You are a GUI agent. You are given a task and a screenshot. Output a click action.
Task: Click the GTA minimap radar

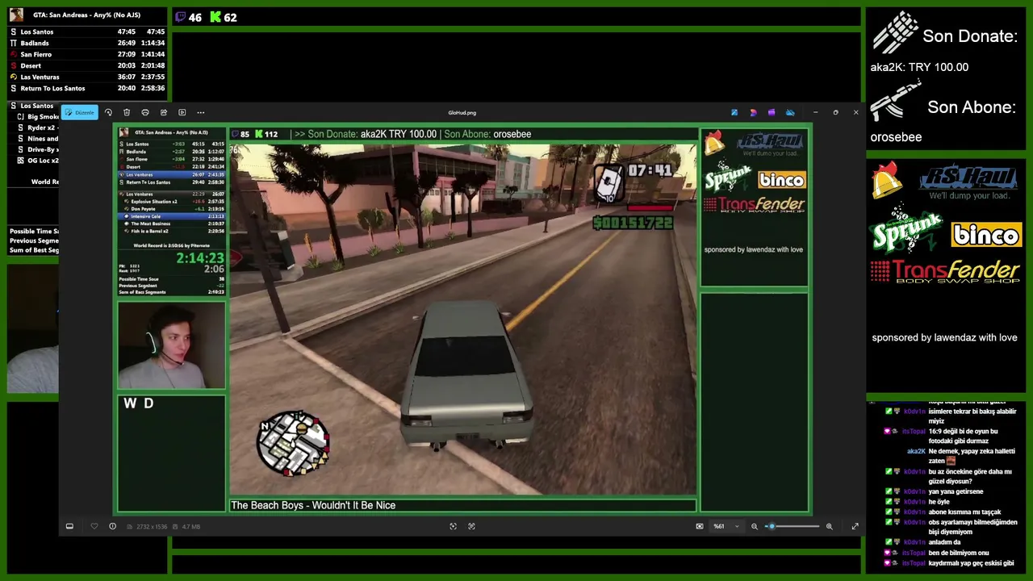click(292, 442)
